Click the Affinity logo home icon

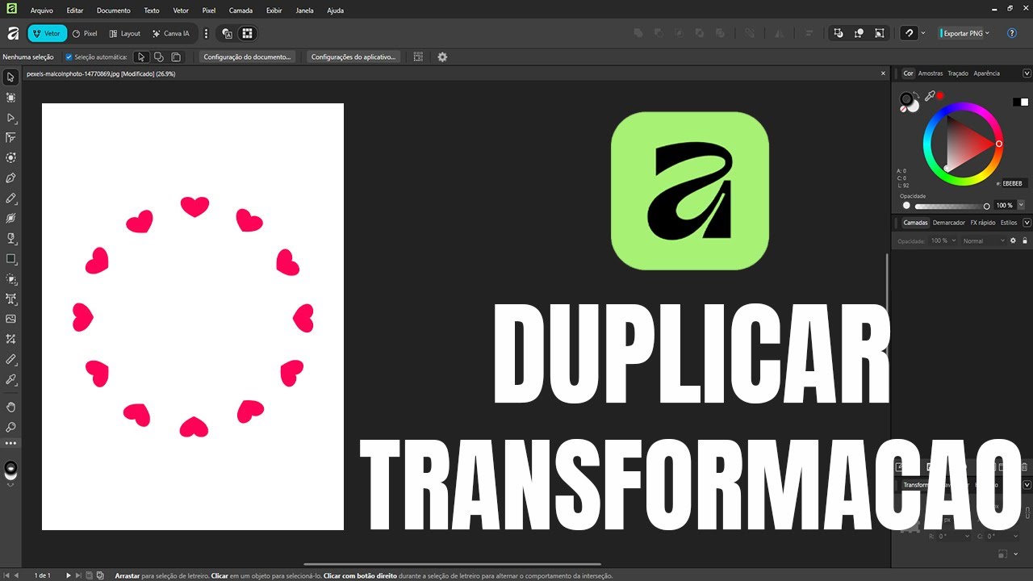pyautogui.click(x=13, y=34)
